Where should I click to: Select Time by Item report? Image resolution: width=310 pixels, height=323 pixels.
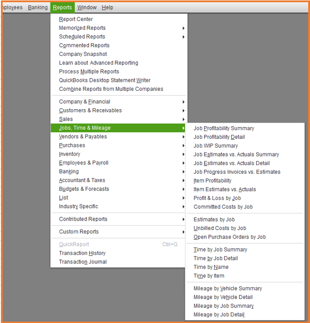[245, 276]
